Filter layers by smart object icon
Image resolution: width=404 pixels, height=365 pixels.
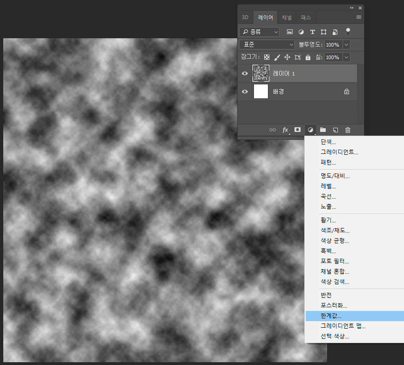pos(335,32)
